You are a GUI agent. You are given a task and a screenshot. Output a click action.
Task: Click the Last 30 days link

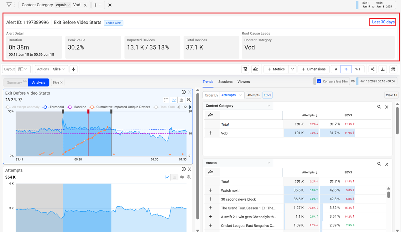tap(383, 22)
